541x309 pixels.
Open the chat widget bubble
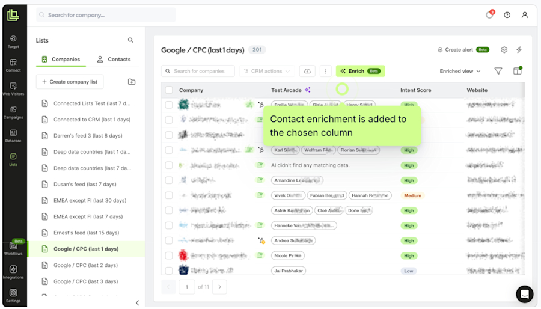pyautogui.click(x=524, y=294)
